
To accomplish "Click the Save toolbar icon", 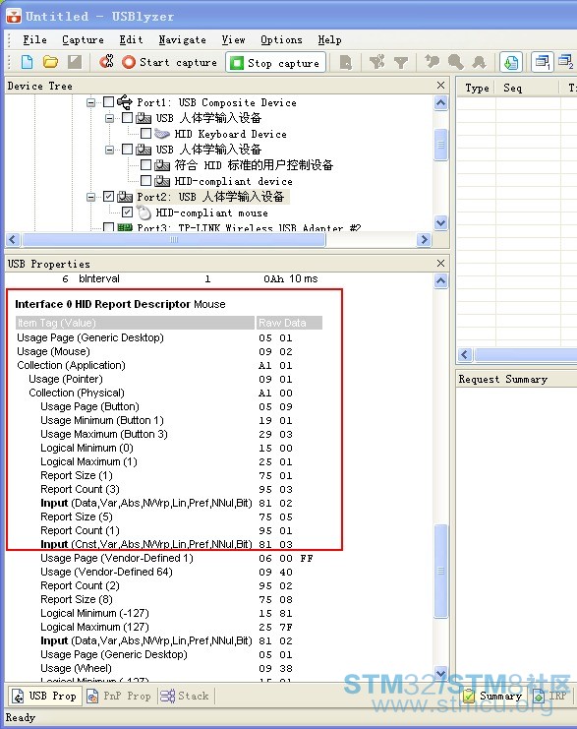I will click(x=75, y=61).
